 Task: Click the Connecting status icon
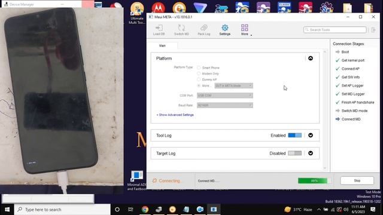coord(154,180)
